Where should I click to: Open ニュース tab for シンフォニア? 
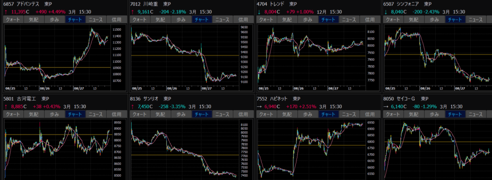point(476,19)
